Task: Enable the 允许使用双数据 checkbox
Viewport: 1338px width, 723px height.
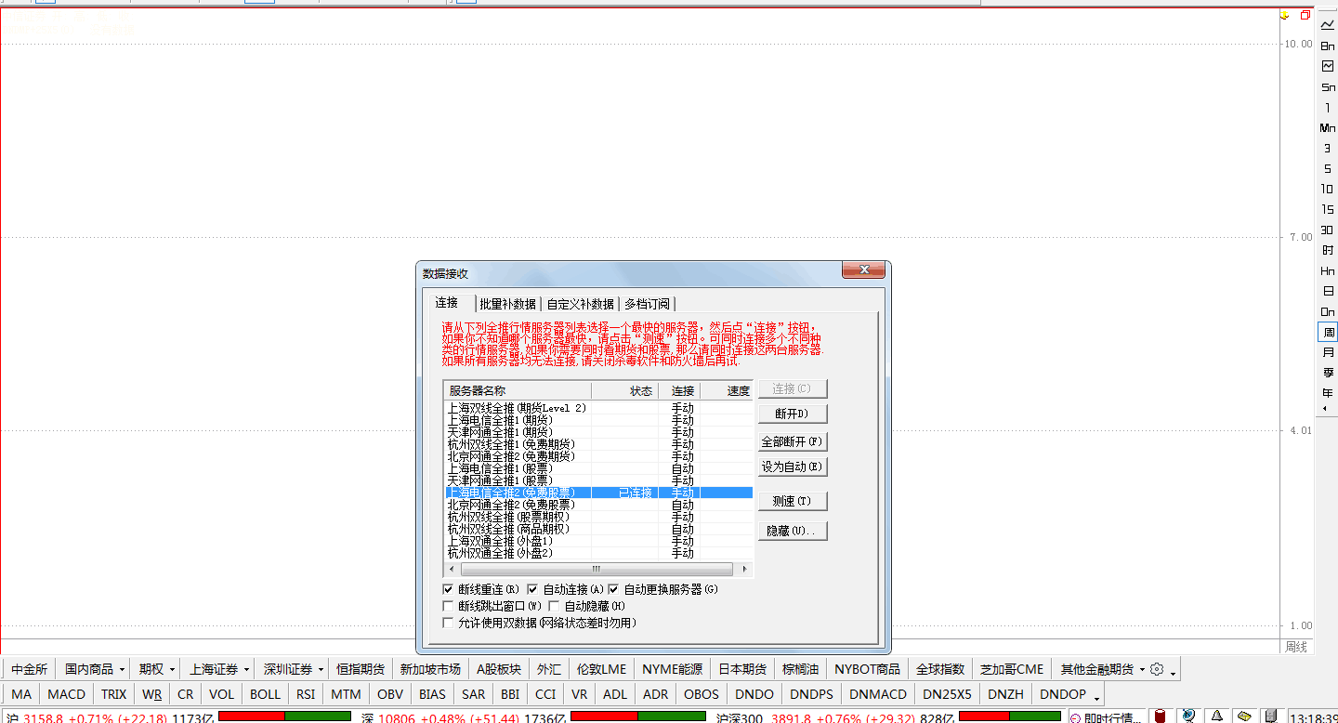Action: pos(449,623)
